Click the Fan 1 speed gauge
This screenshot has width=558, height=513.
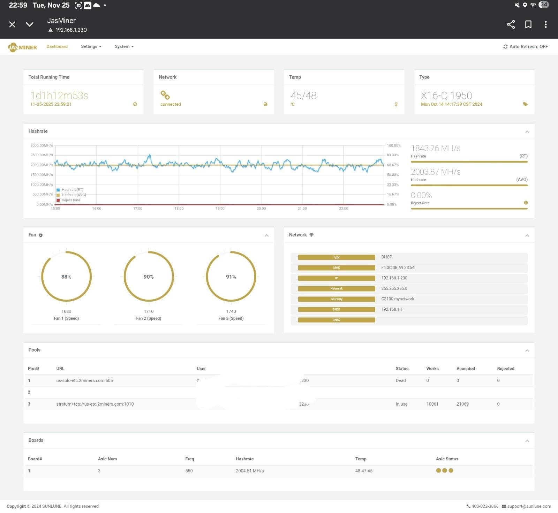coord(66,277)
